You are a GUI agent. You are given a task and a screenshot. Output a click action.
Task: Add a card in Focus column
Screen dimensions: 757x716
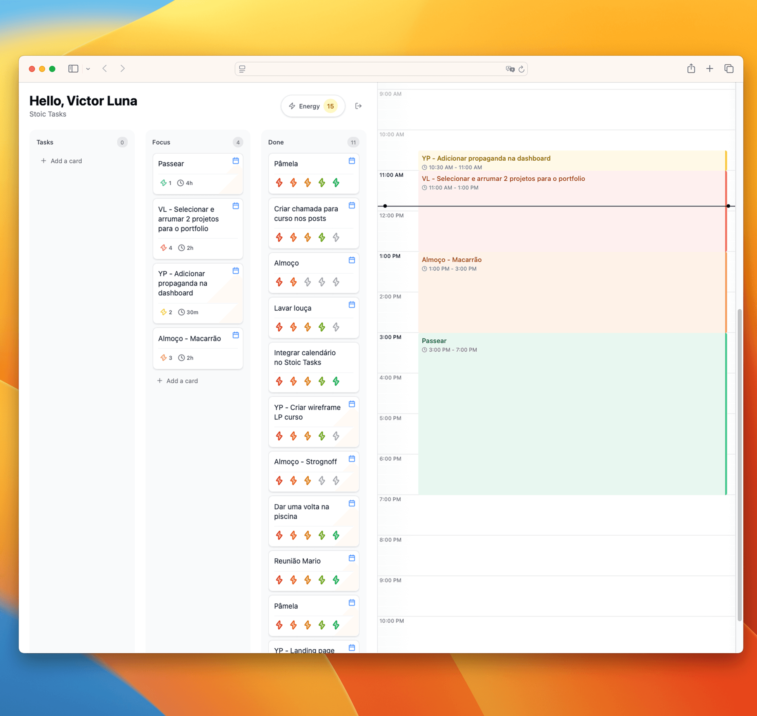click(177, 381)
